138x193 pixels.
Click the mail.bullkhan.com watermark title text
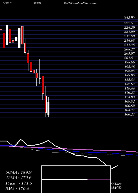tap(85, 3)
